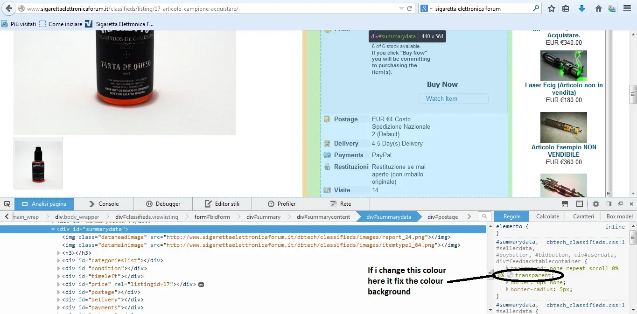Click the HTML search box in inspector
Image resolution: width=637 pixels, height=314 pixels.
(x=485, y=216)
